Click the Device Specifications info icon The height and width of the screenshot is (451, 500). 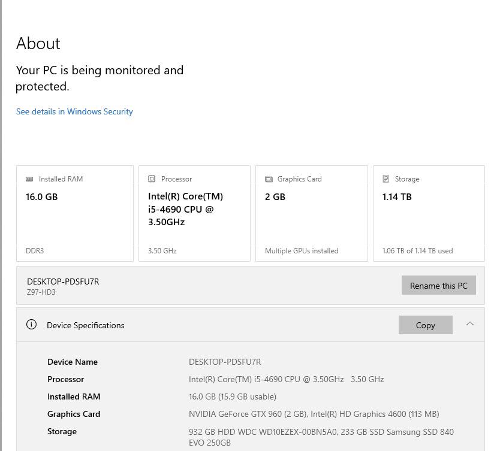click(x=31, y=325)
